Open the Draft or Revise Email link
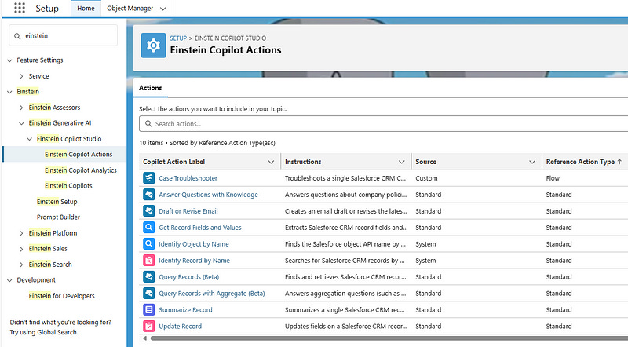628x347 pixels. (x=188, y=210)
